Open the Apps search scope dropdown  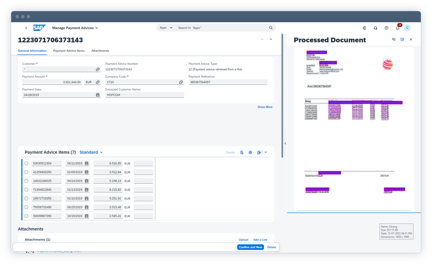coord(166,28)
